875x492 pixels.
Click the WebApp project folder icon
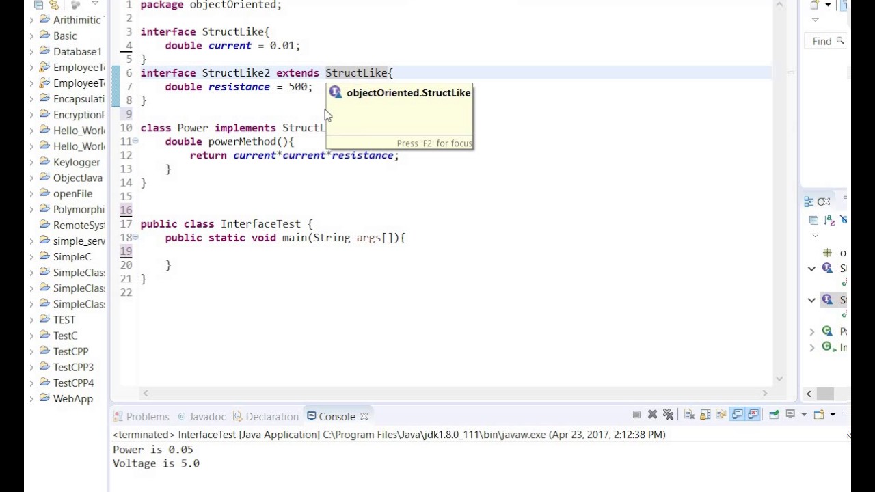click(44, 398)
